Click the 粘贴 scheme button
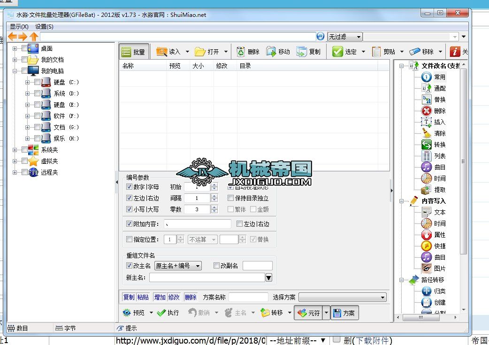This screenshot has height=345, width=489. coord(143,297)
